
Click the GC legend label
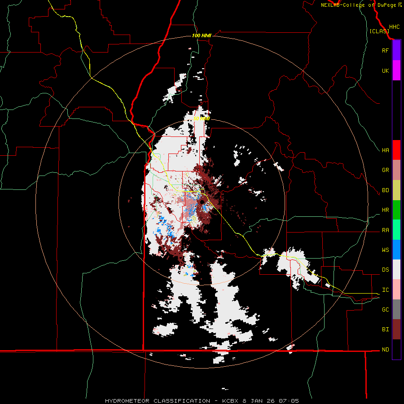pos(385,310)
